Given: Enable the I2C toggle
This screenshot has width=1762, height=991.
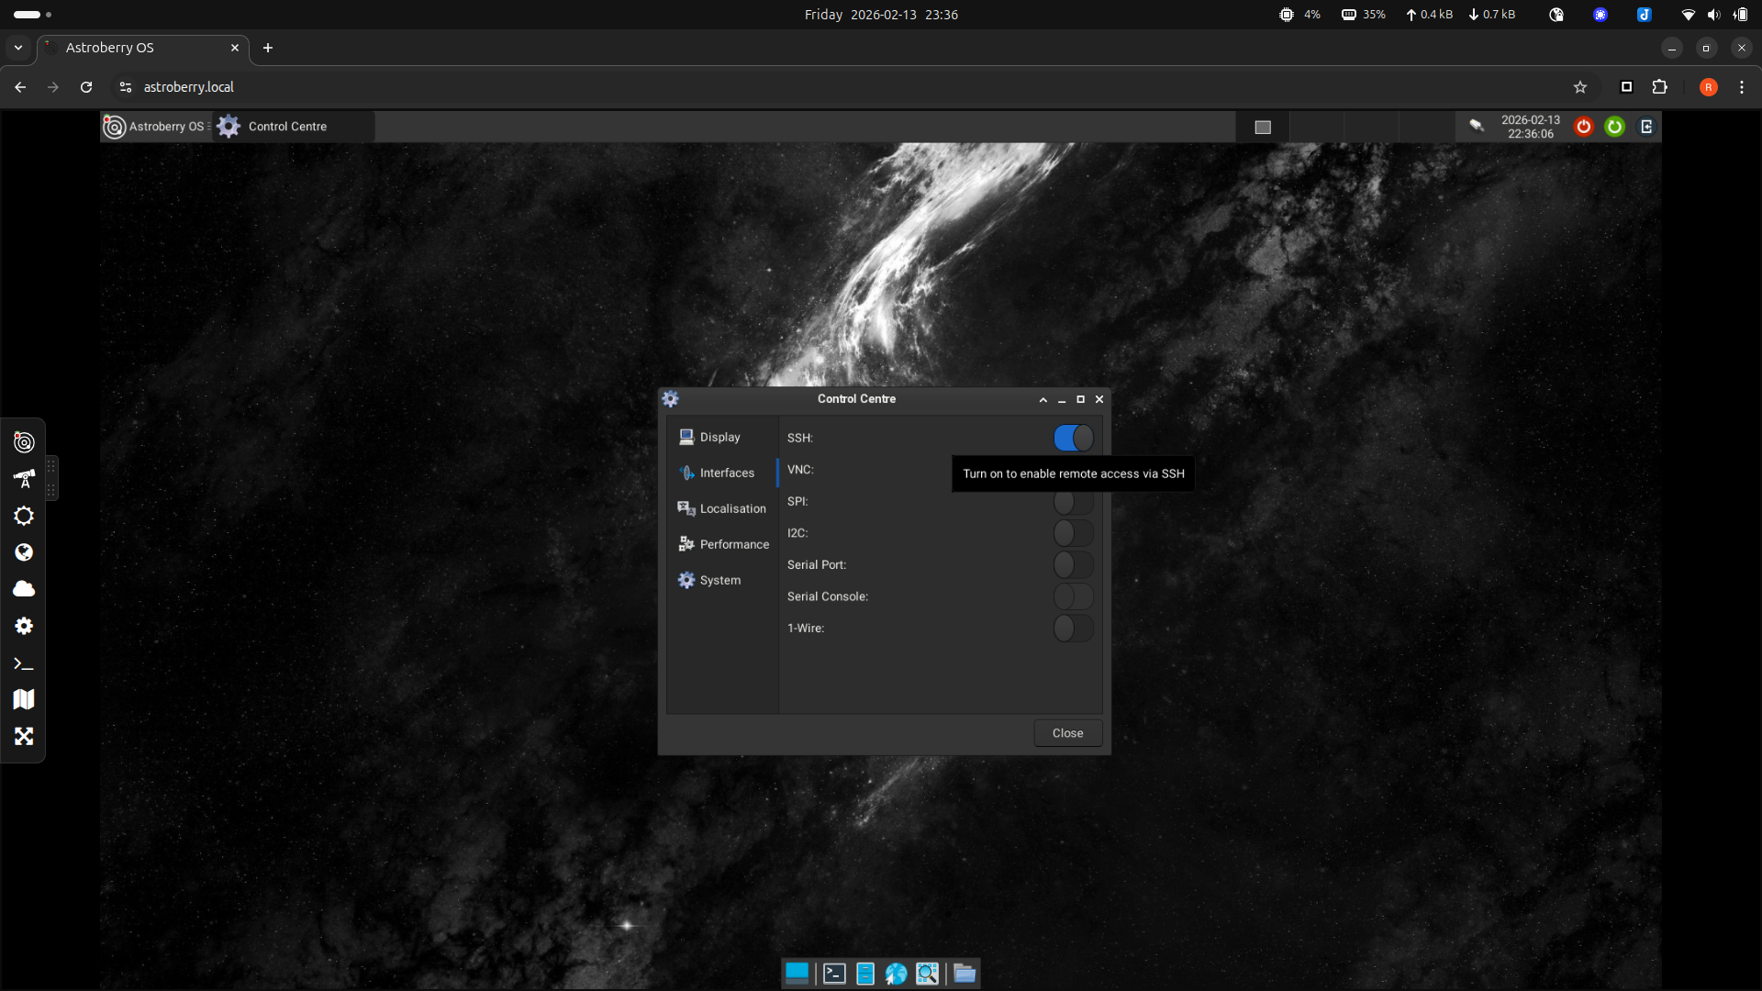Looking at the screenshot, I should [1073, 533].
